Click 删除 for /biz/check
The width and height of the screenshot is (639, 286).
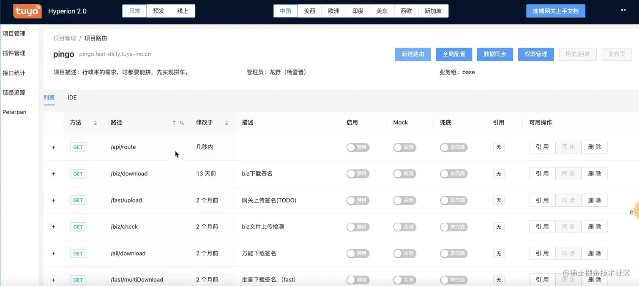[x=594, y=227]
